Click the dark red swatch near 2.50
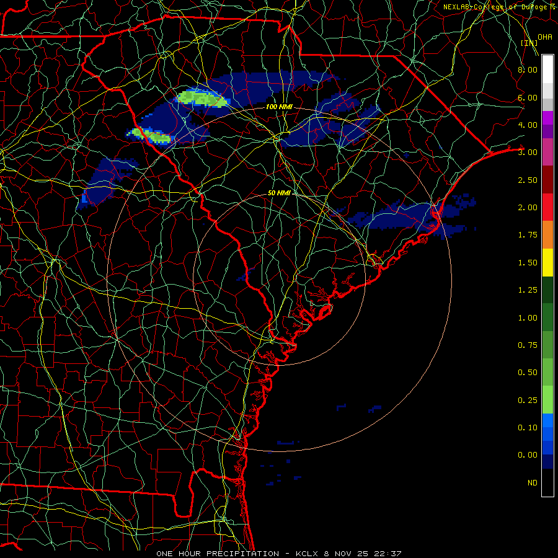The height and width of the screenshot is (558, 558). tap(547, 180)
